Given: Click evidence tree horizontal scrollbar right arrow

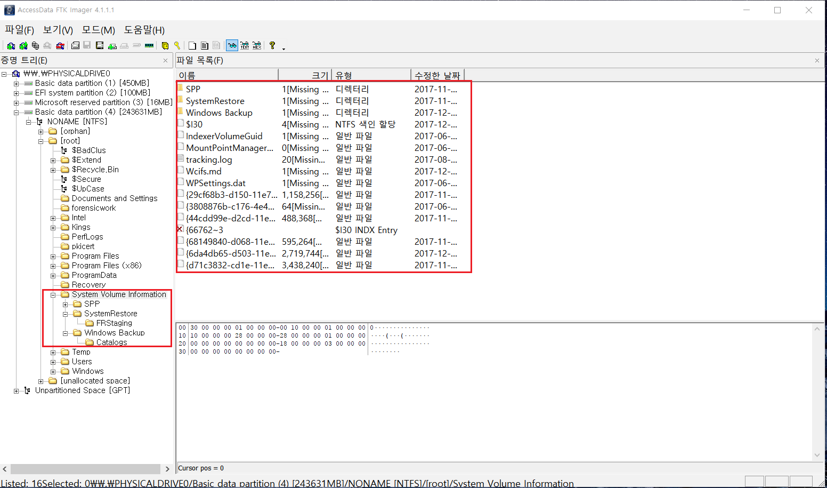Looking at the screenshot, I should (x=167, y=469).
